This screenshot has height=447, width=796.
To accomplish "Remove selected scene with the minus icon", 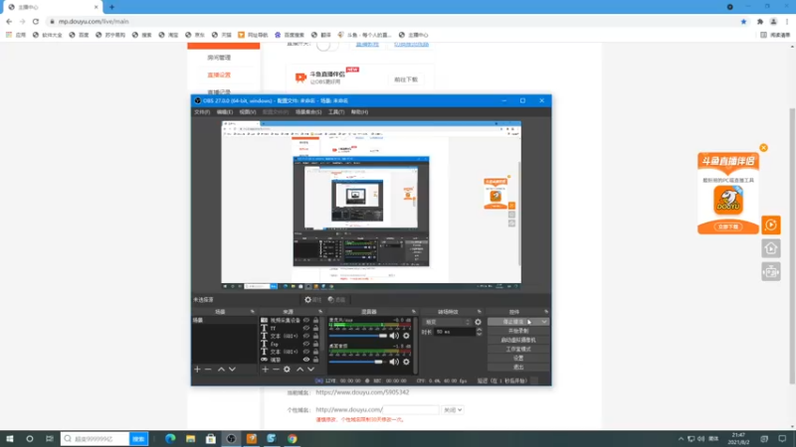I will click(x=208, y=370).
